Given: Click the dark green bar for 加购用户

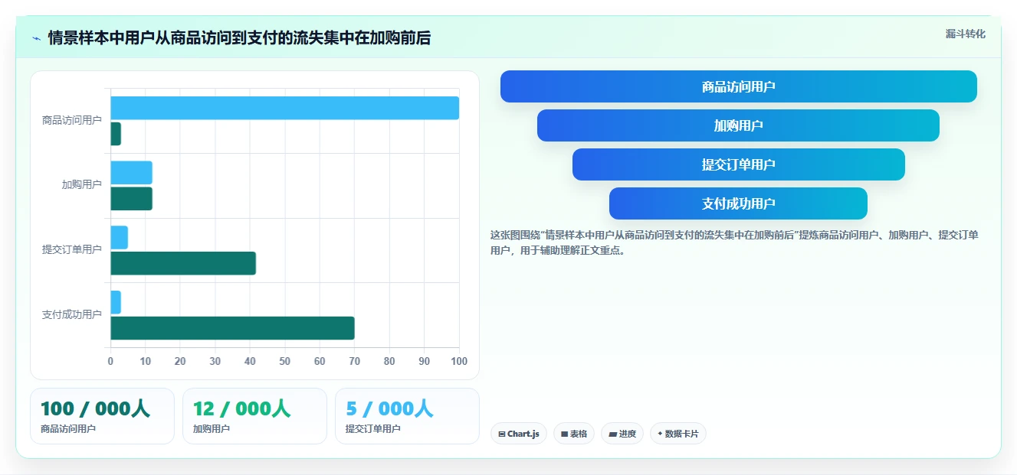Looking at the screenshot, I should tap(132, 199).
